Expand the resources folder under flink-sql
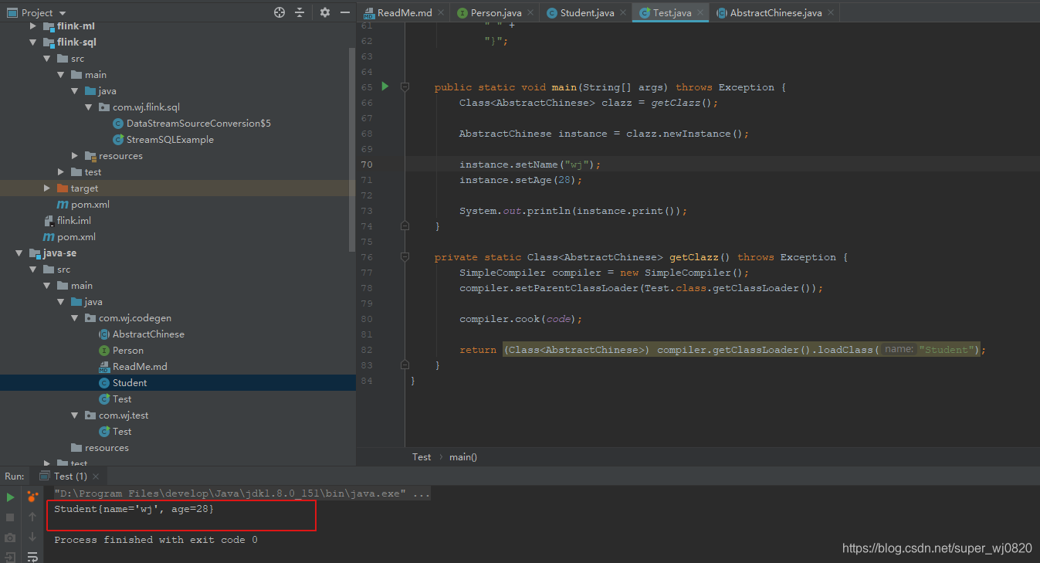 pos(75,156)
